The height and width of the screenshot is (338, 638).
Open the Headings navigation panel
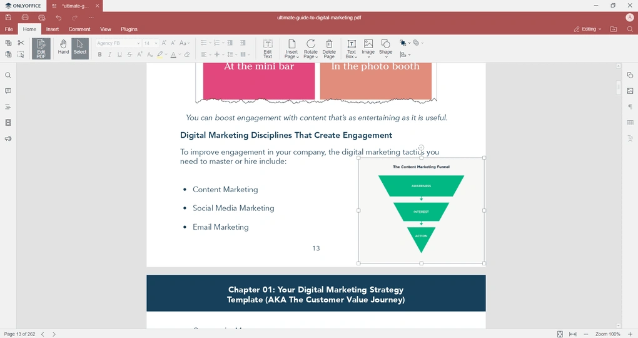tap(8, 106)
